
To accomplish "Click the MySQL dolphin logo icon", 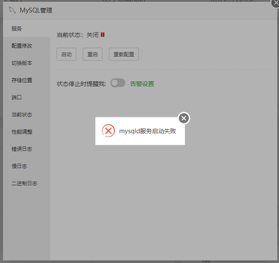I will click(x=12, y=10).
